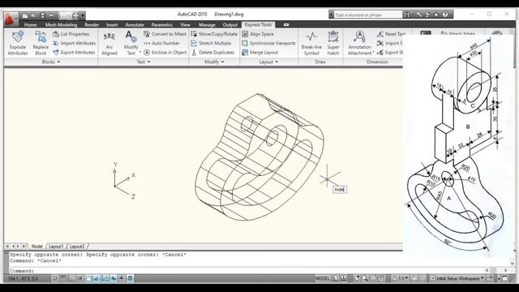Image resolution: width=519 pixels, height=292 pixels.
Task: Switch to the Layout2 tab
Action: (x=77, y=247)
